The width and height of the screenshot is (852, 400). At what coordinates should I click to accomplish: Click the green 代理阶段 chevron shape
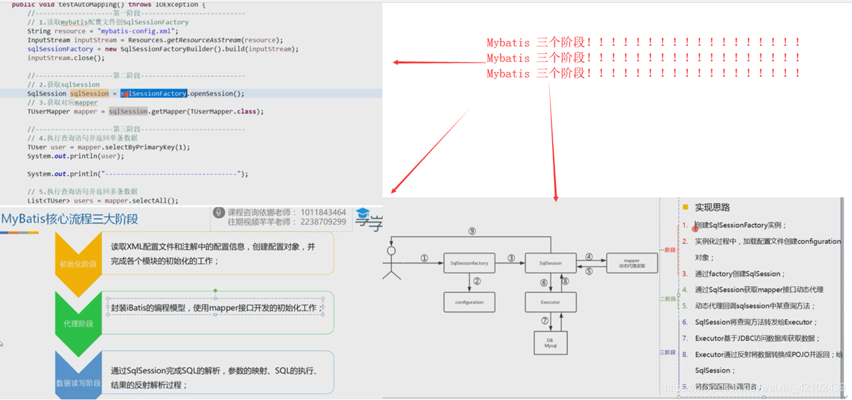click(x=79, y=323)
